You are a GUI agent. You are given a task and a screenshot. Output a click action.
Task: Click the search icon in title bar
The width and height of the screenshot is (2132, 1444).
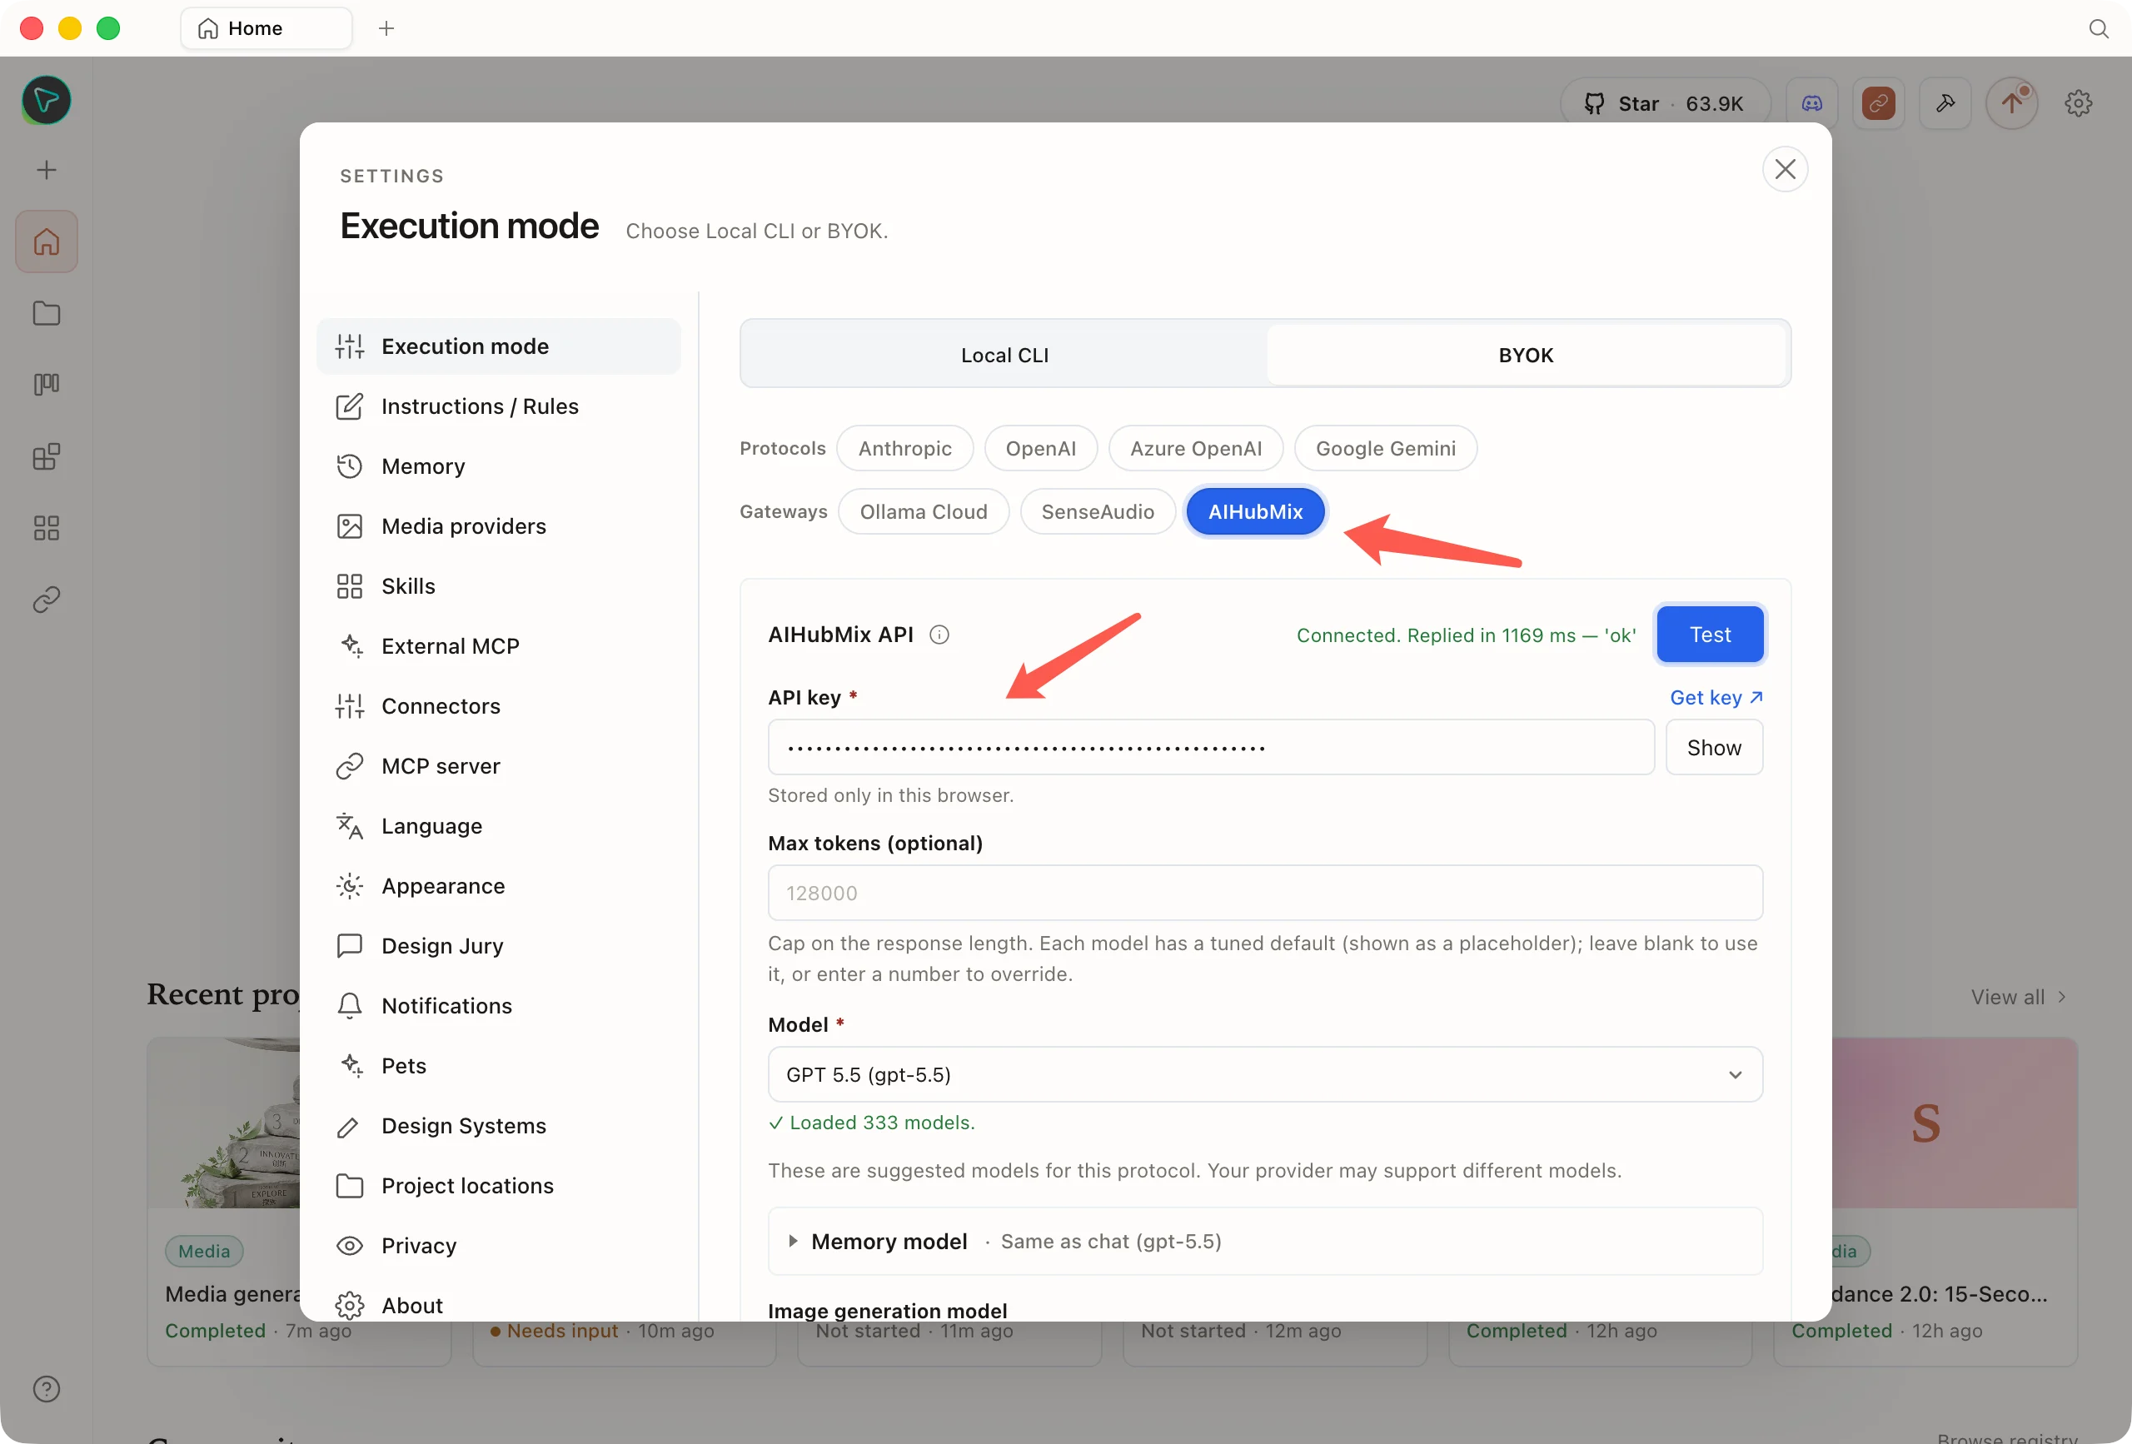point(2098,28)
